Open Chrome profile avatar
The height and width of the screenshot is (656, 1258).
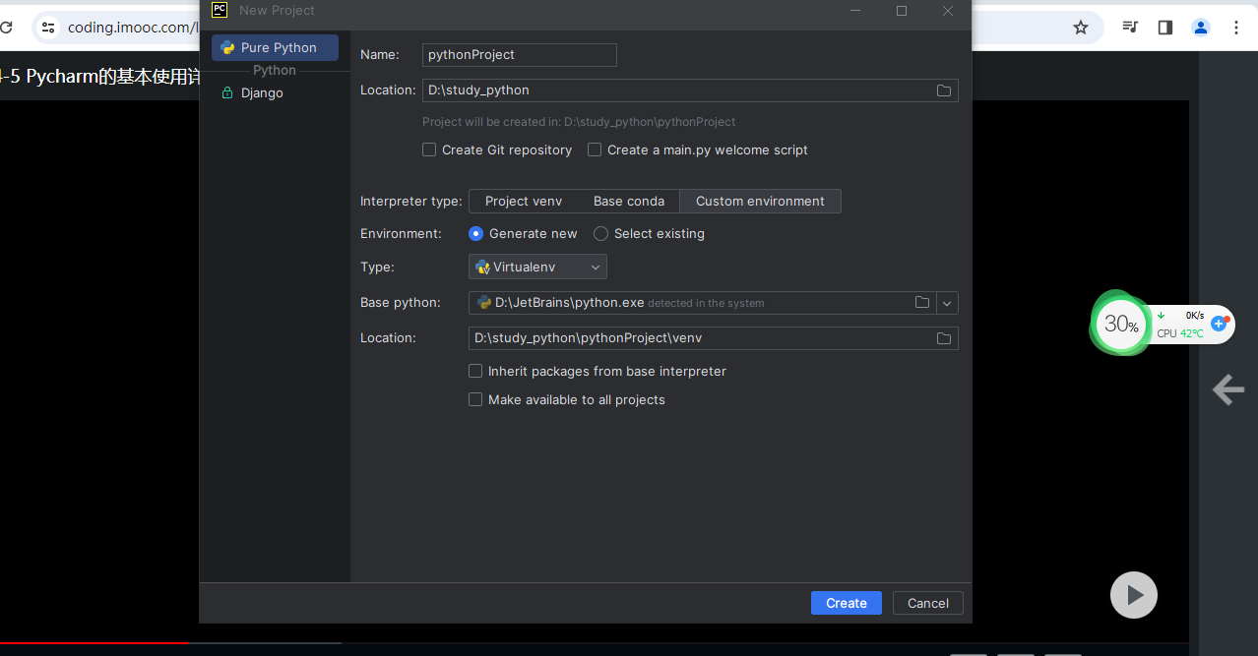point(1201,28)
